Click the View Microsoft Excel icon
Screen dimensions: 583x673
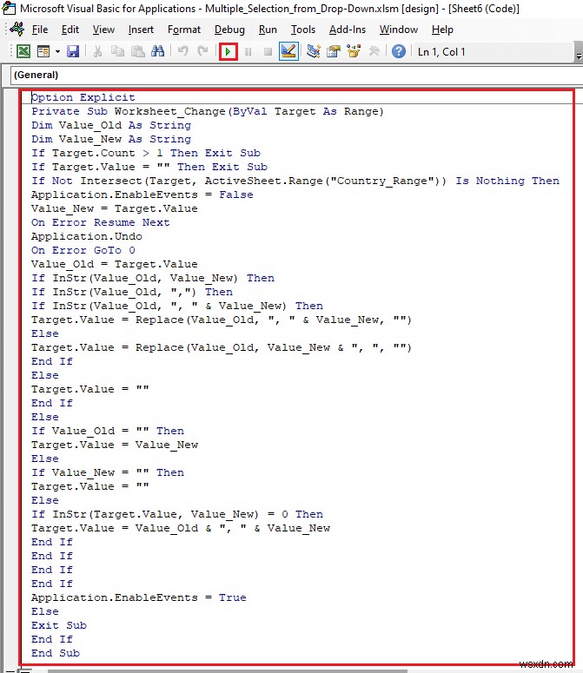[x=23, y=52]
